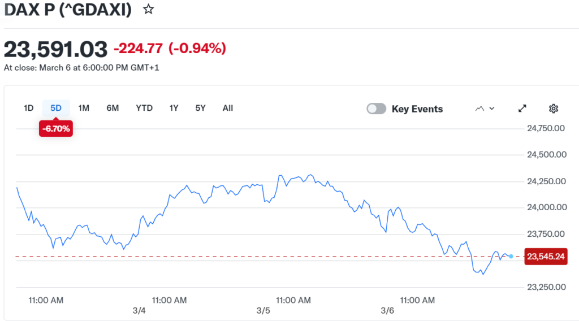Open chart settings gear icon
Image resolution: width=579 pixels, height=321 pixels.
pos(554,109)
